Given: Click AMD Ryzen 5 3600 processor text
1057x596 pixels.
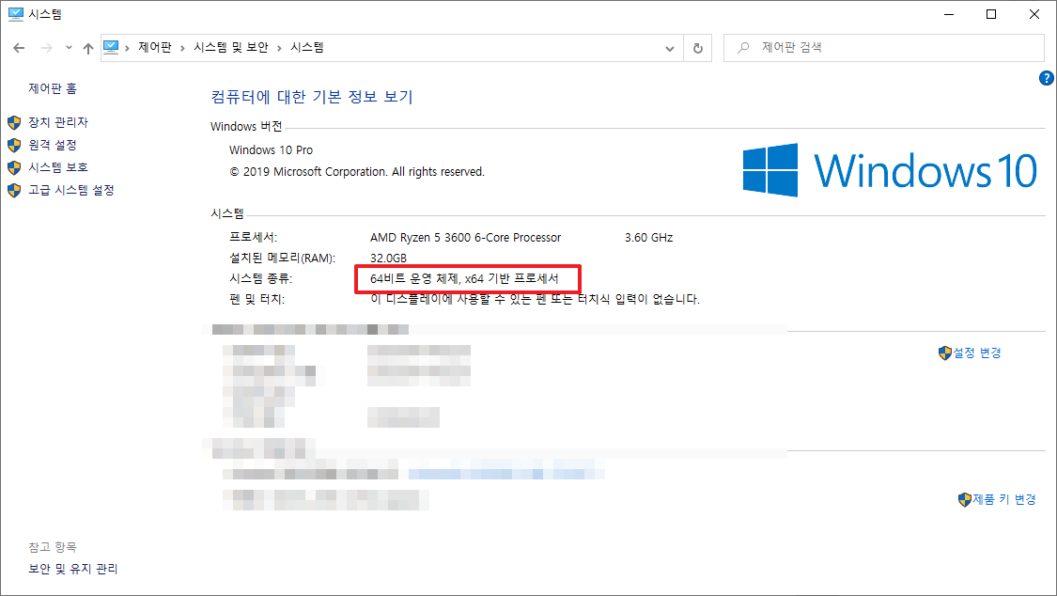Looking at the screenshot, I should pyautogui.click(x=465, y=237).
